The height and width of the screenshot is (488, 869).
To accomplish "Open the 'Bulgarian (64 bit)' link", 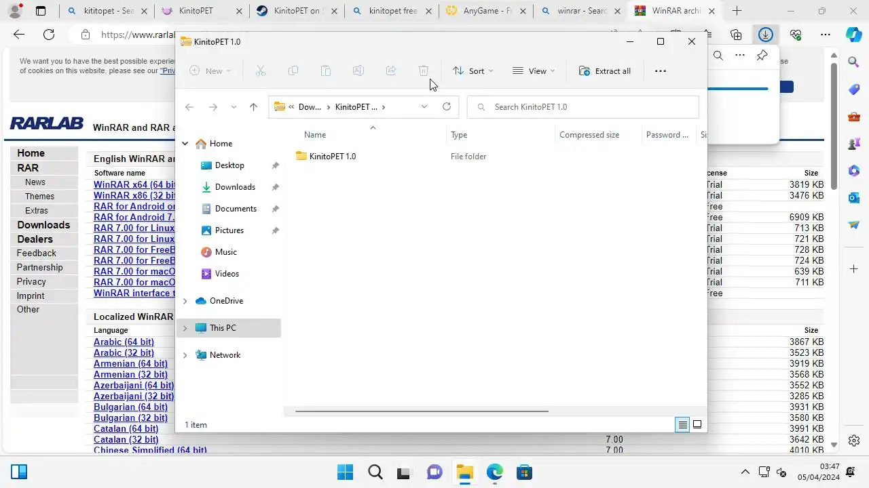I will click(x=130, y=407).
